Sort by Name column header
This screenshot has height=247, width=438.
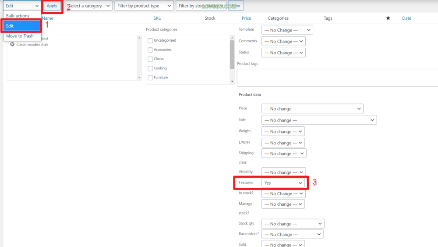[x=47, y=18]
